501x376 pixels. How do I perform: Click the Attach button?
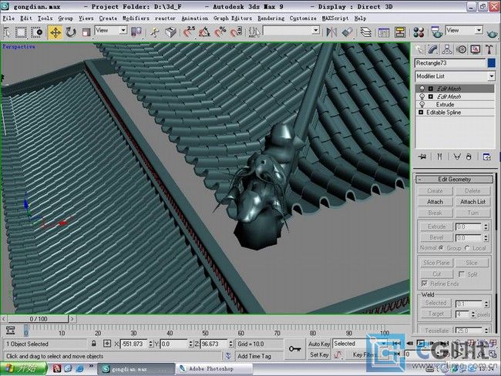tap(435, 202)
